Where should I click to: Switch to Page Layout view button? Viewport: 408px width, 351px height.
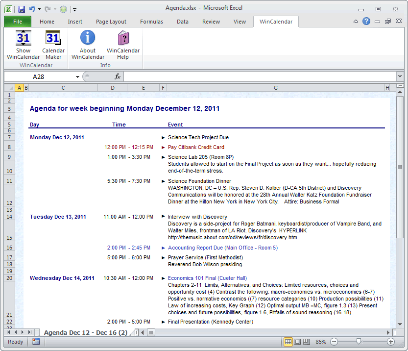(x=297, y=342)
